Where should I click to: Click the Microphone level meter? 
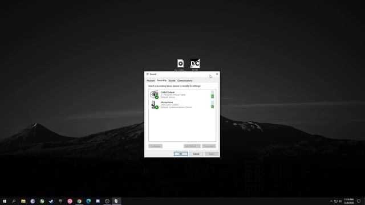click(x=213, y=105)
